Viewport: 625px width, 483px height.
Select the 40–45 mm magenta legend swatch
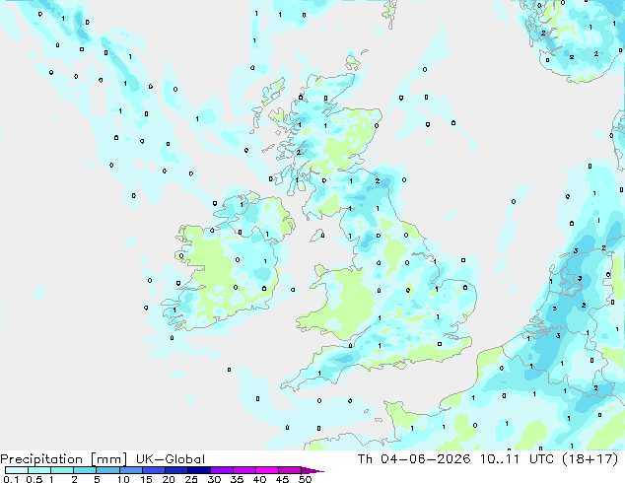coord(267,470)
